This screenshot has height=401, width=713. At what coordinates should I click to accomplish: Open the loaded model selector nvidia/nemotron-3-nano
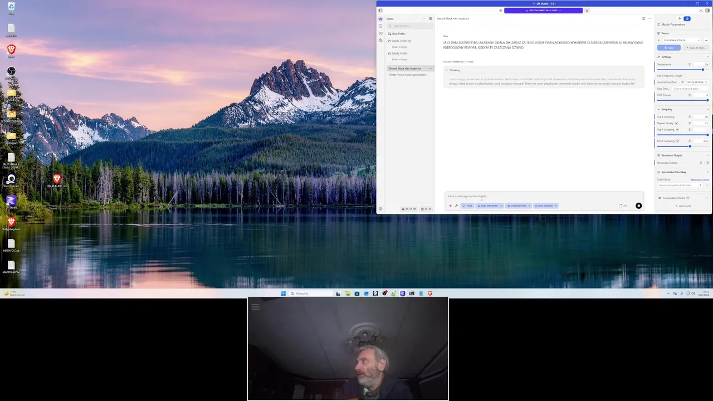coord(543,10)
